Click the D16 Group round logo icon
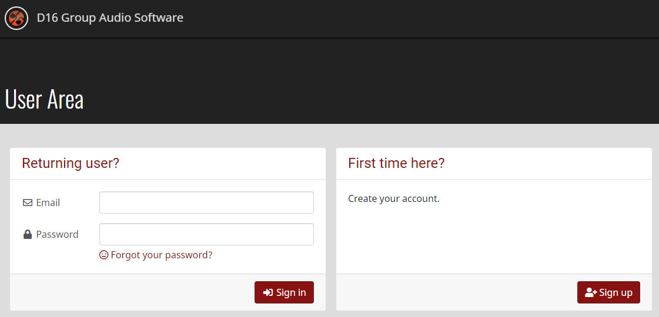Viewport: 659px width, 317px height. [16, 18]
